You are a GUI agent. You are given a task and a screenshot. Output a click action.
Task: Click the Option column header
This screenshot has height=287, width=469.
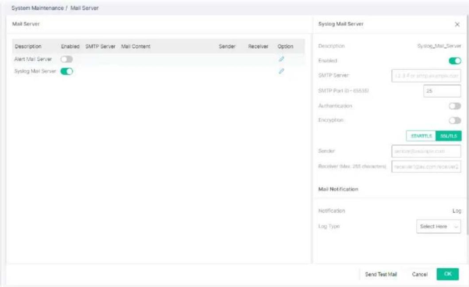click(x=285, y=47)
